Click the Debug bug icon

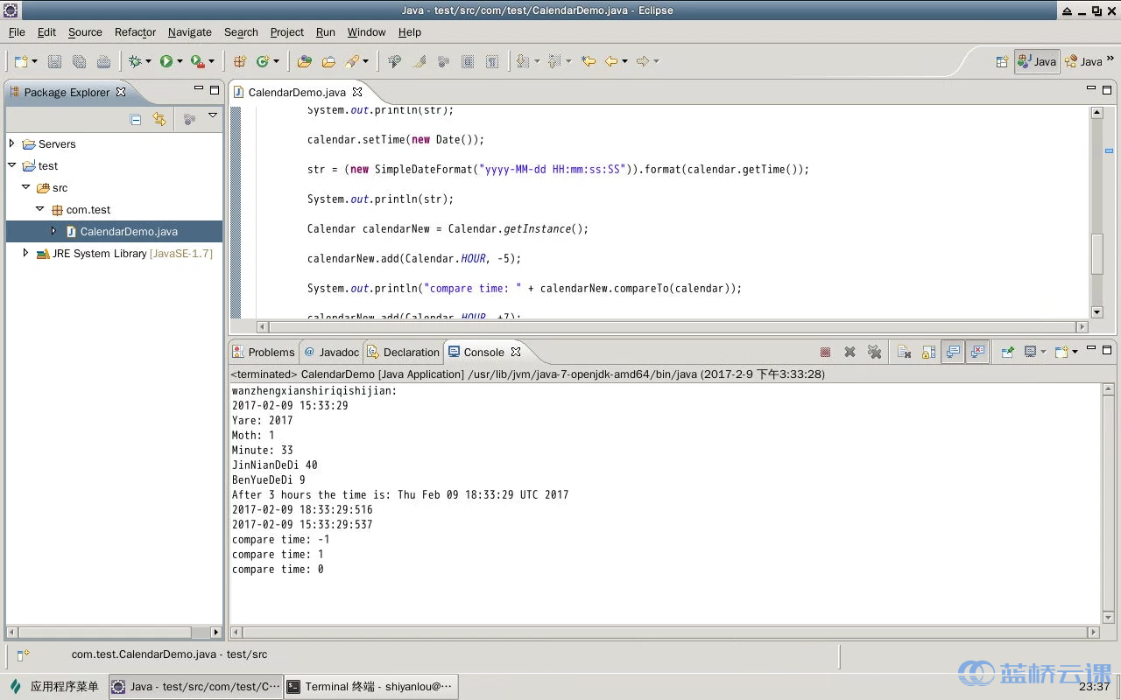(x=135, y=61)
